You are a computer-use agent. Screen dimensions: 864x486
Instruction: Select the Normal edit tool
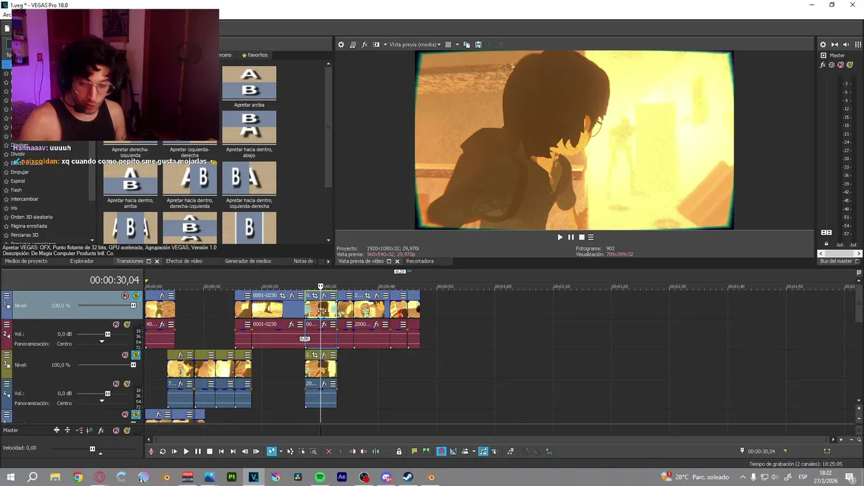click(271, 452)
